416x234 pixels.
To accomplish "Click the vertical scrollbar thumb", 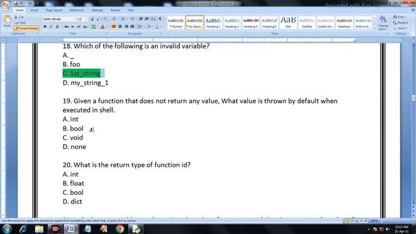I will 413,97.
